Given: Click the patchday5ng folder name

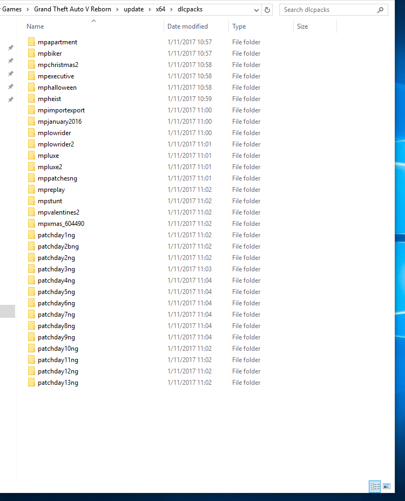Looking at the screenshot, I should pos(56,292).
